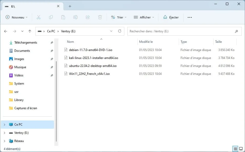Expand address bar history dropdown
The height and width of the screenshot is (152, 245).
pos(111,31)
